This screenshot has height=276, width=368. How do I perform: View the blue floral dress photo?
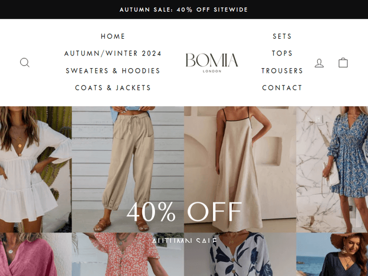(332, 169)
